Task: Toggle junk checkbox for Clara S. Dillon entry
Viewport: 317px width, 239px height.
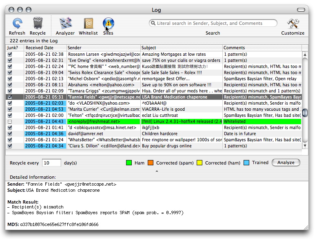Action: tap(10, 146)
